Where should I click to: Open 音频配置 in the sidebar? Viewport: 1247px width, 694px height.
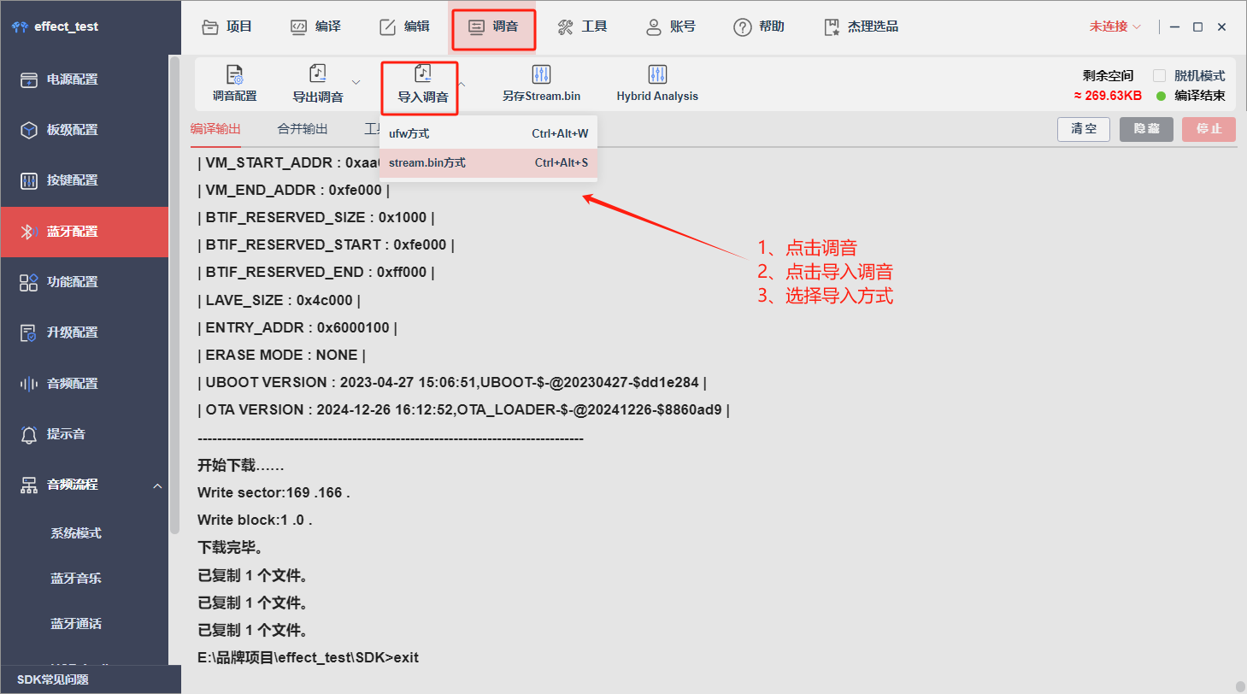(x=85, y=384)
